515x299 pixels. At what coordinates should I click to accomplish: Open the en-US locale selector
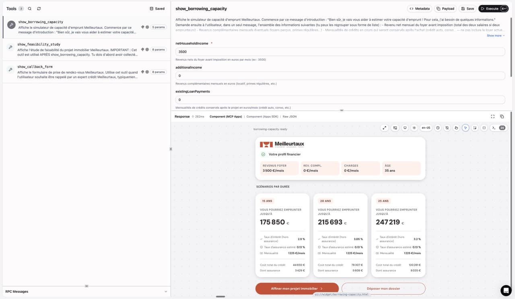(426, 128)
